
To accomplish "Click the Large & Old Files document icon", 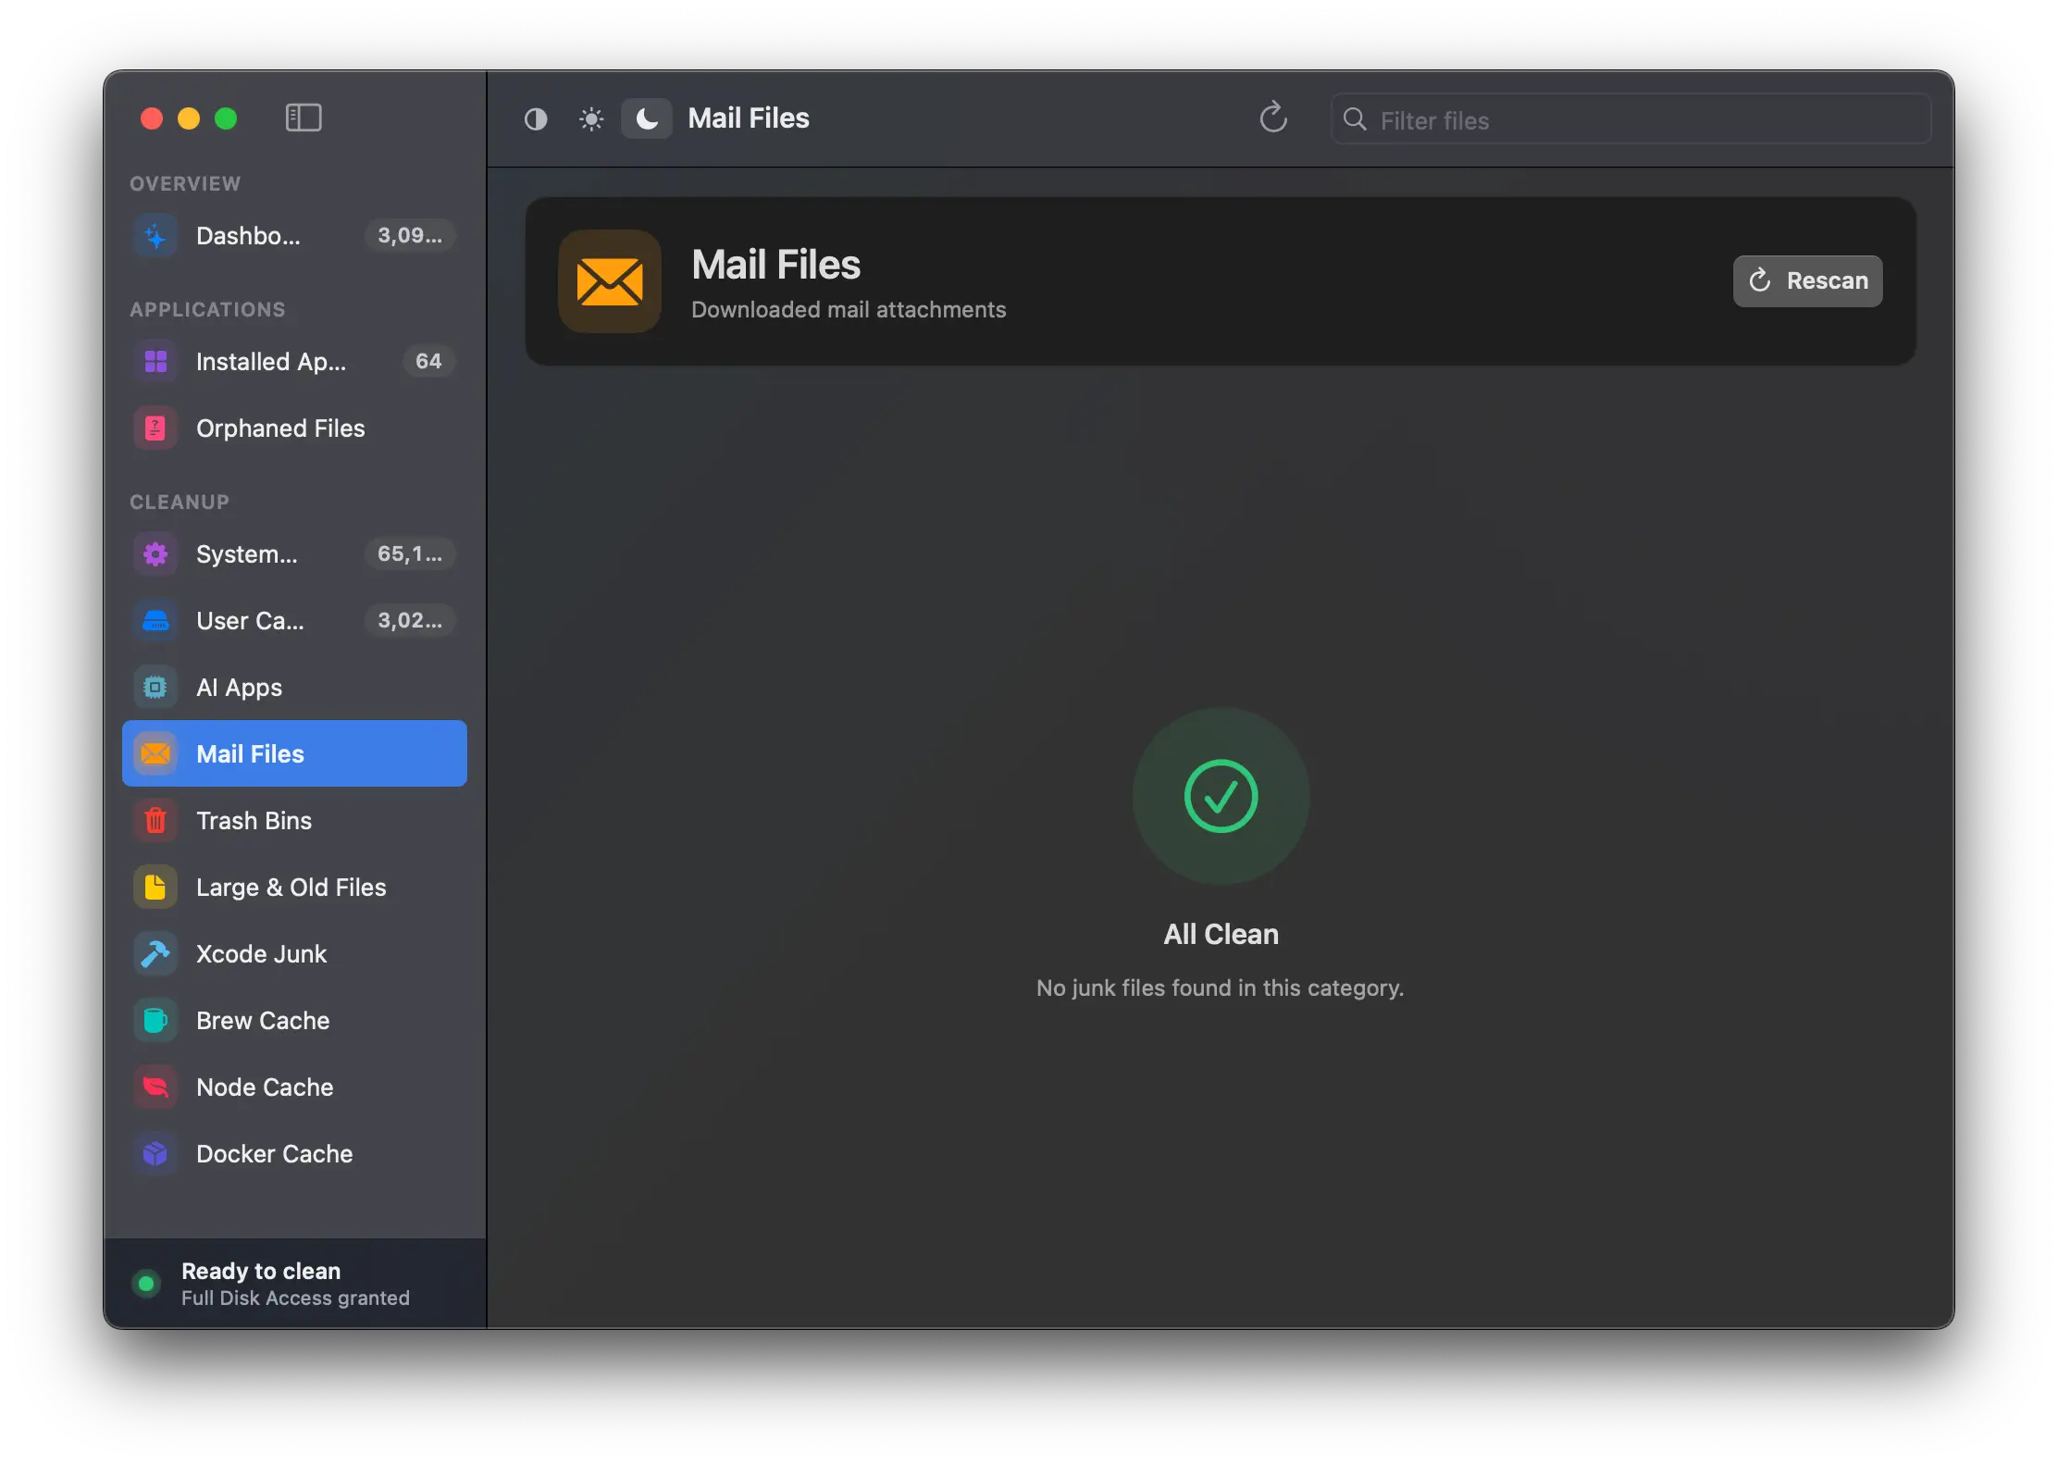I will (155, 888).
